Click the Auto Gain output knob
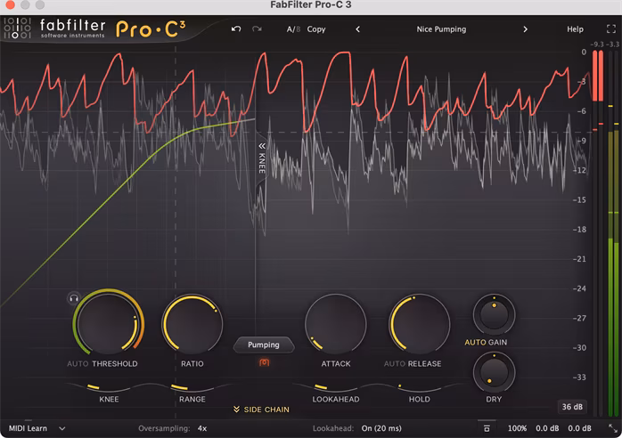 tap(494, 315)
